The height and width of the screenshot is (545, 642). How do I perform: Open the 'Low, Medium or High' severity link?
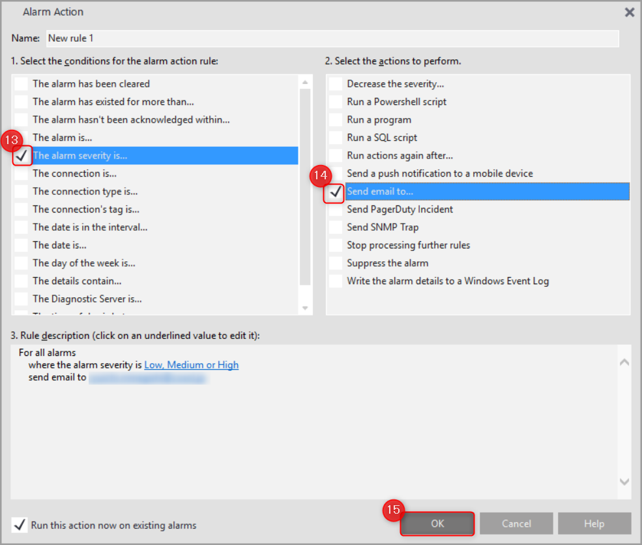(191, 365)
